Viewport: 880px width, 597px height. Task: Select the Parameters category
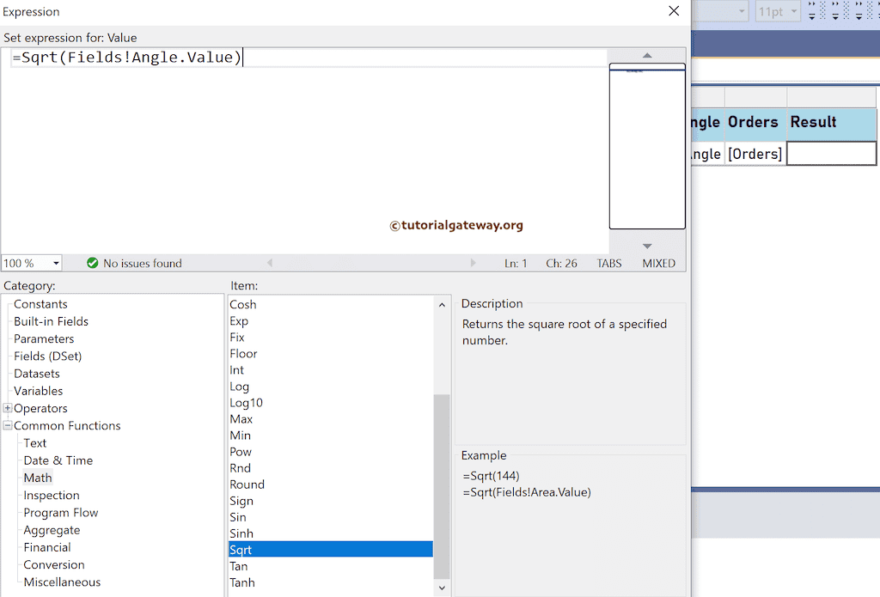pyautogui.click(x=44, y=339)
